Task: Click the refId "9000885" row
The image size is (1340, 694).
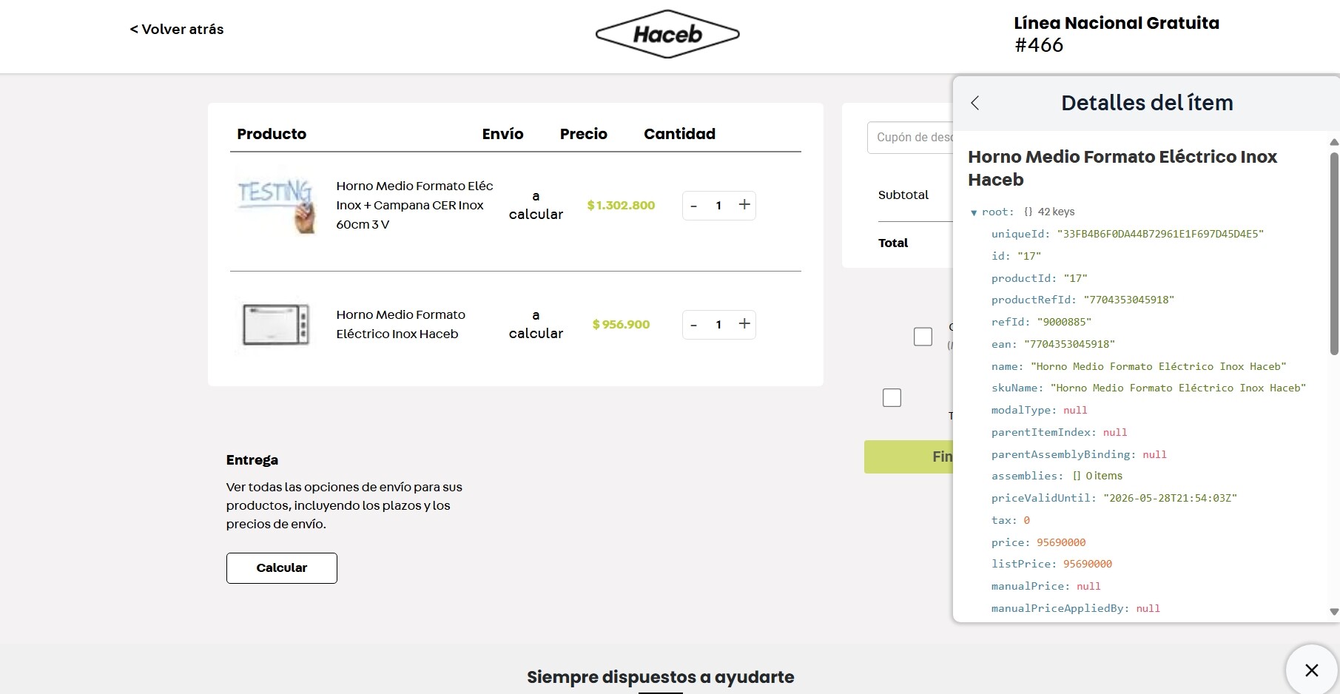Action: pos(1041,322)
